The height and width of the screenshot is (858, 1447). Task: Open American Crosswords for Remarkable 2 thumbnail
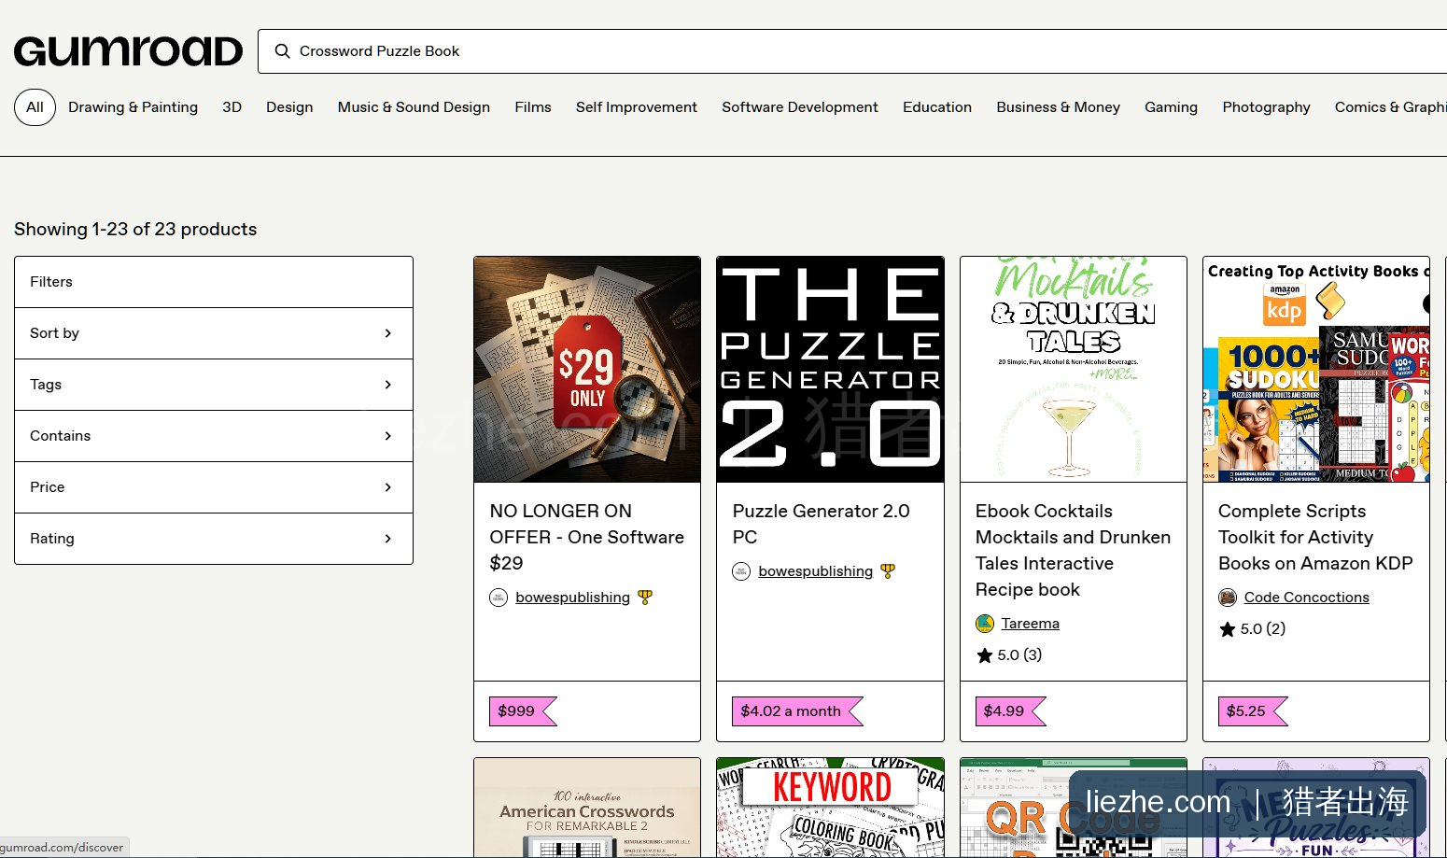[x=587, y=809]
